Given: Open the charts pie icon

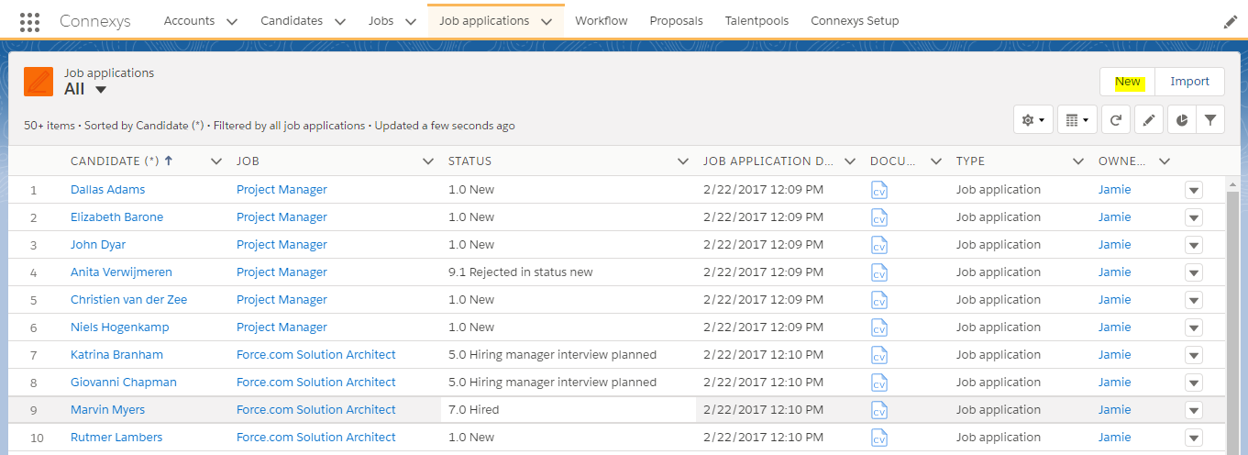Looking at the screenshot, I should coord(1182,119).
